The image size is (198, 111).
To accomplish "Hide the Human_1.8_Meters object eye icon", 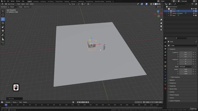I will 194,13.
